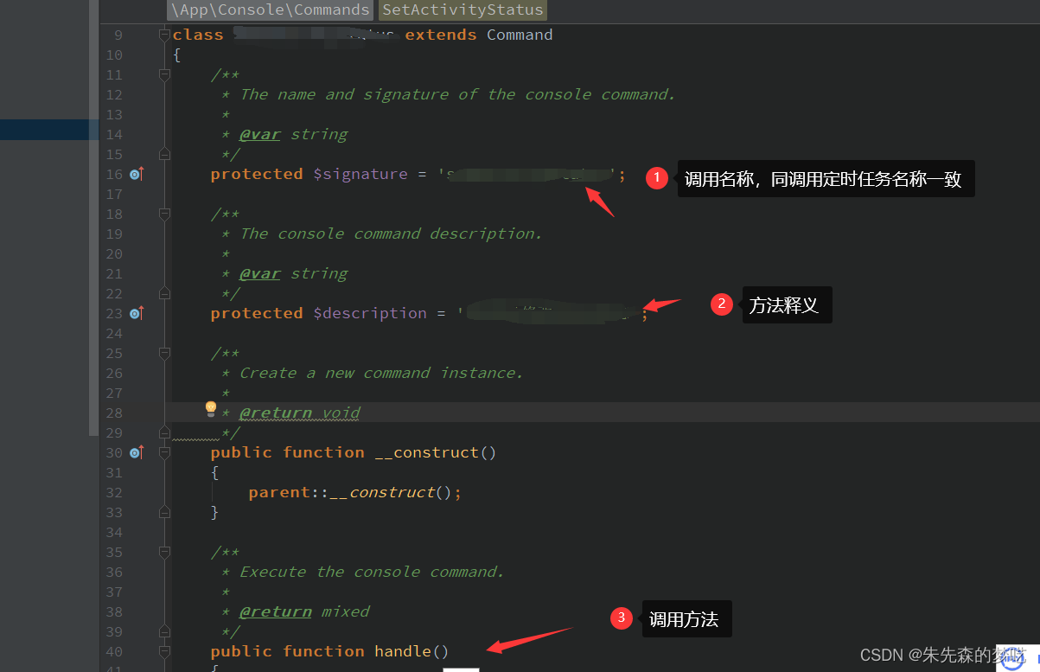Click the @var string doc tag link
Viewport: 1040px width, 672px height.
tap(259, 134)
